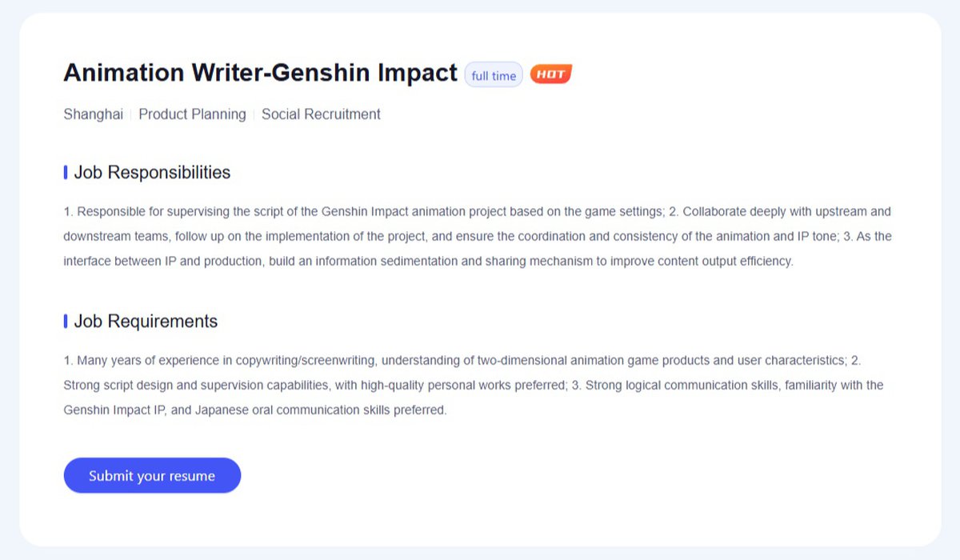
Task: Click line starting "Genshin Impact IP, and Japanese"
Action: click(x=254, y=410)
